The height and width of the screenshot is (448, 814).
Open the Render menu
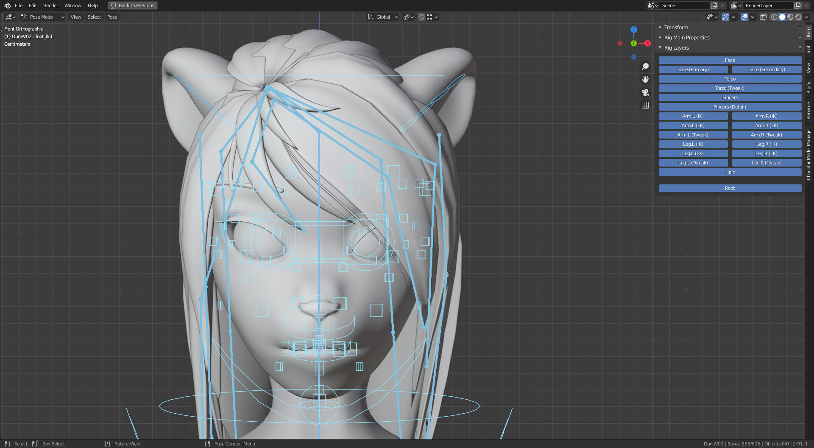point(50,6)
